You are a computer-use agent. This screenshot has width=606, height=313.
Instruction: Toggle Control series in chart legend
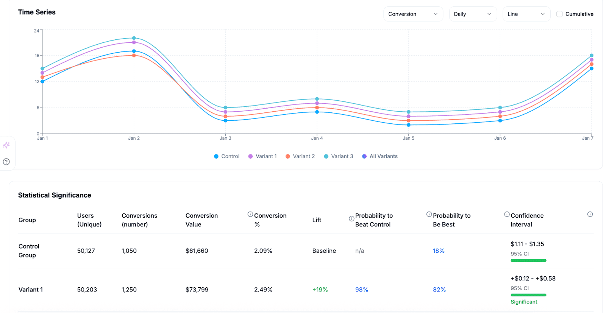click(226, 156)
